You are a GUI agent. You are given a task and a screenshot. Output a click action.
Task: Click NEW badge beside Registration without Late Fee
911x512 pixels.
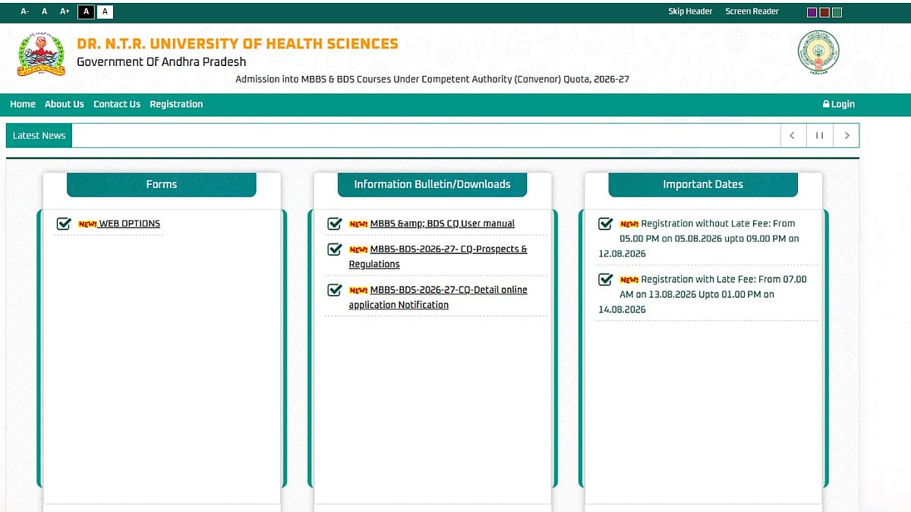tap(629, 225)
